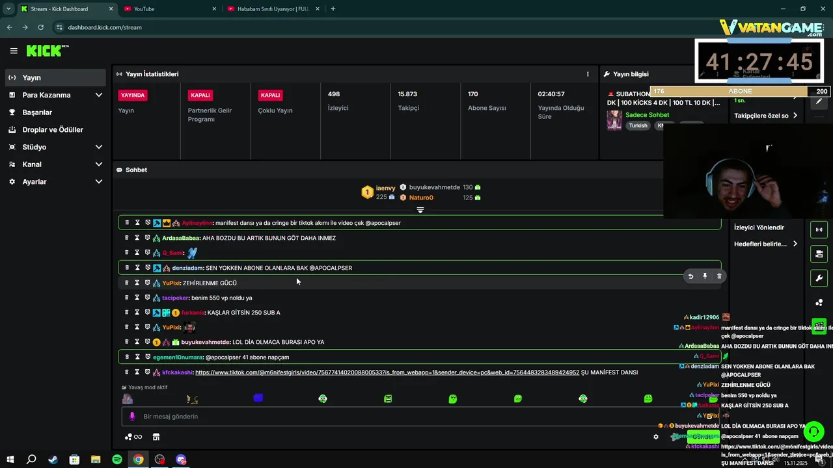This screenshot has width=833, height=468.
Task: Open Hedefleri belirle chevron
Action: click(795, 244)
